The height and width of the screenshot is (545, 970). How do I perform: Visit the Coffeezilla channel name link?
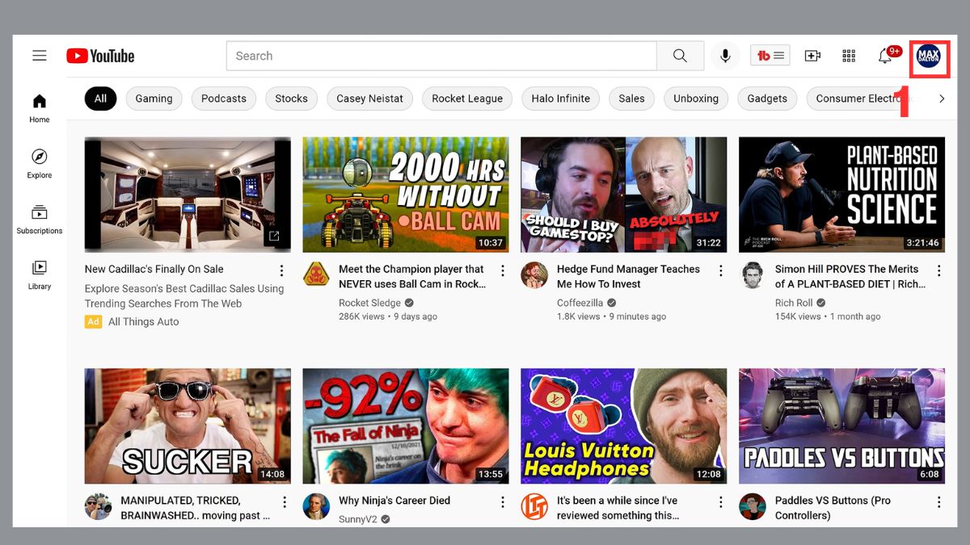pyautogui.click(x=580, y=303)
